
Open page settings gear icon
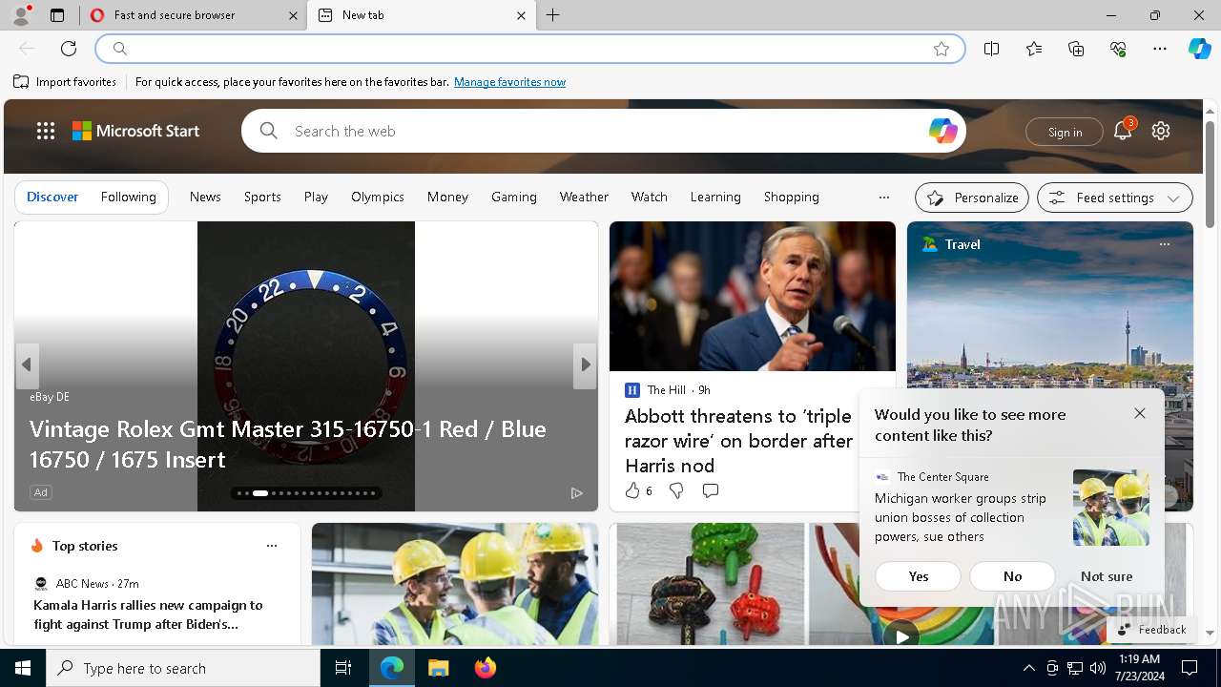pyautogui.click(x=1161, y=131)
